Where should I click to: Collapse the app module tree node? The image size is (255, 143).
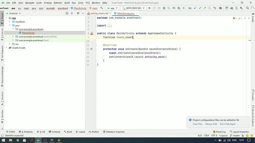[x=6, y=18]
